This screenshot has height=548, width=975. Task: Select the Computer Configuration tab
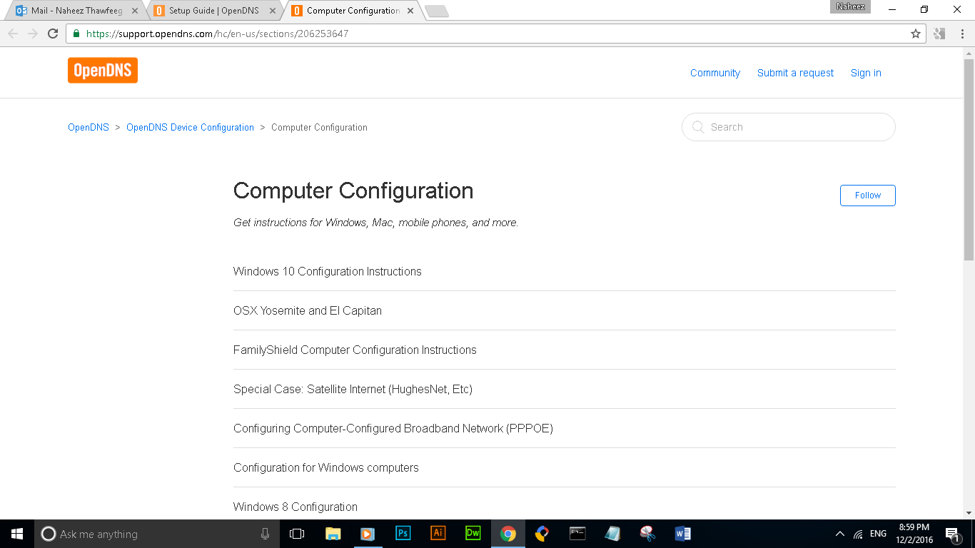[353, 11]
